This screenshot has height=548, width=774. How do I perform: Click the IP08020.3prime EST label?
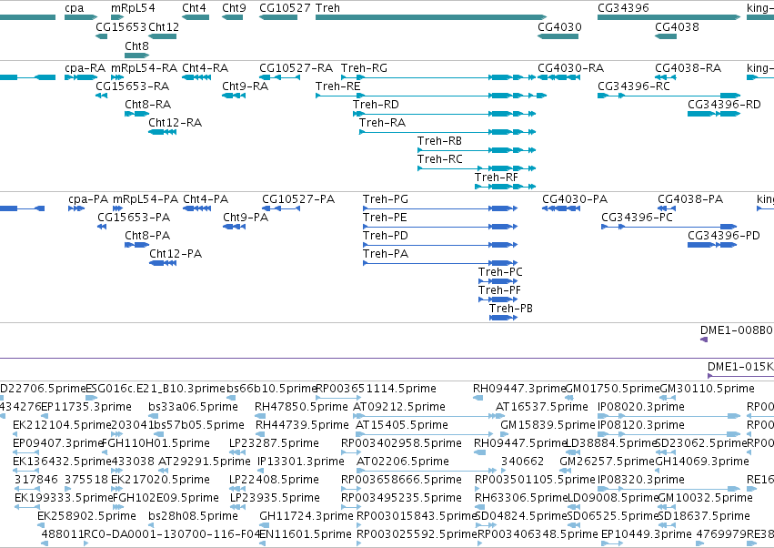tap(640, 407)
